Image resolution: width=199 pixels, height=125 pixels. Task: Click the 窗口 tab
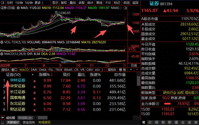[14, 70]
